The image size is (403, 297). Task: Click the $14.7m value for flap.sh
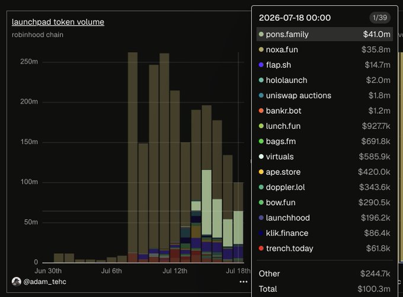pyautogui.click(x=378, y=65)
